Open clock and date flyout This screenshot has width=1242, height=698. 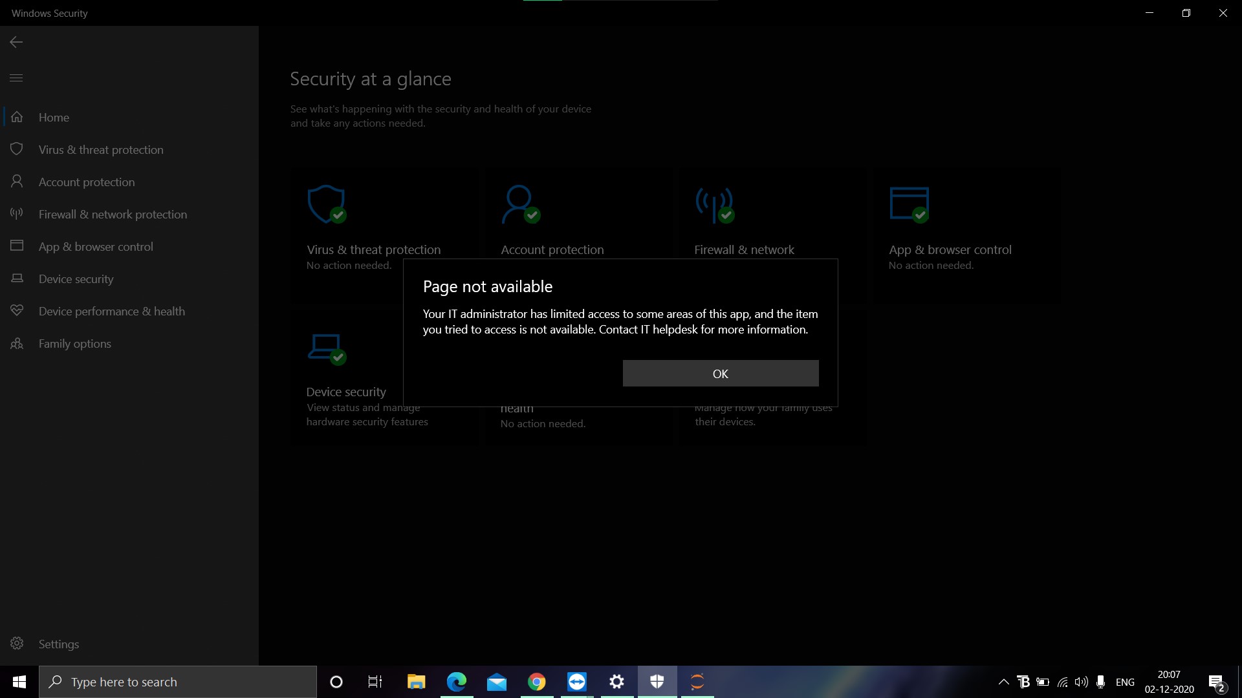click(x=1169, y=682)
